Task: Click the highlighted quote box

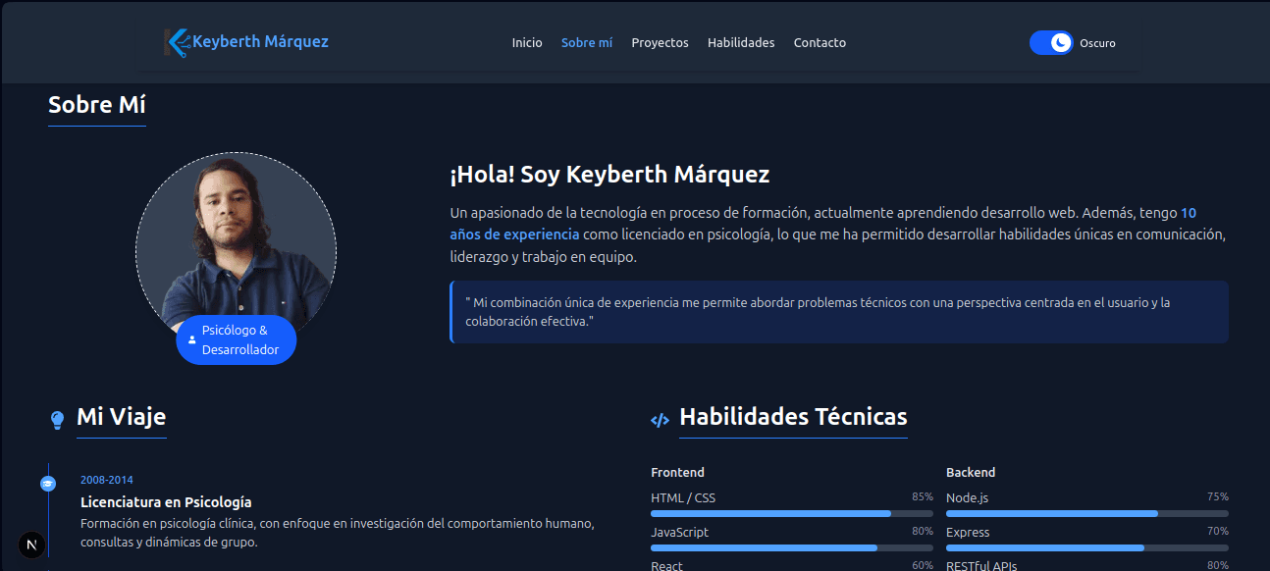Action: 839,311
